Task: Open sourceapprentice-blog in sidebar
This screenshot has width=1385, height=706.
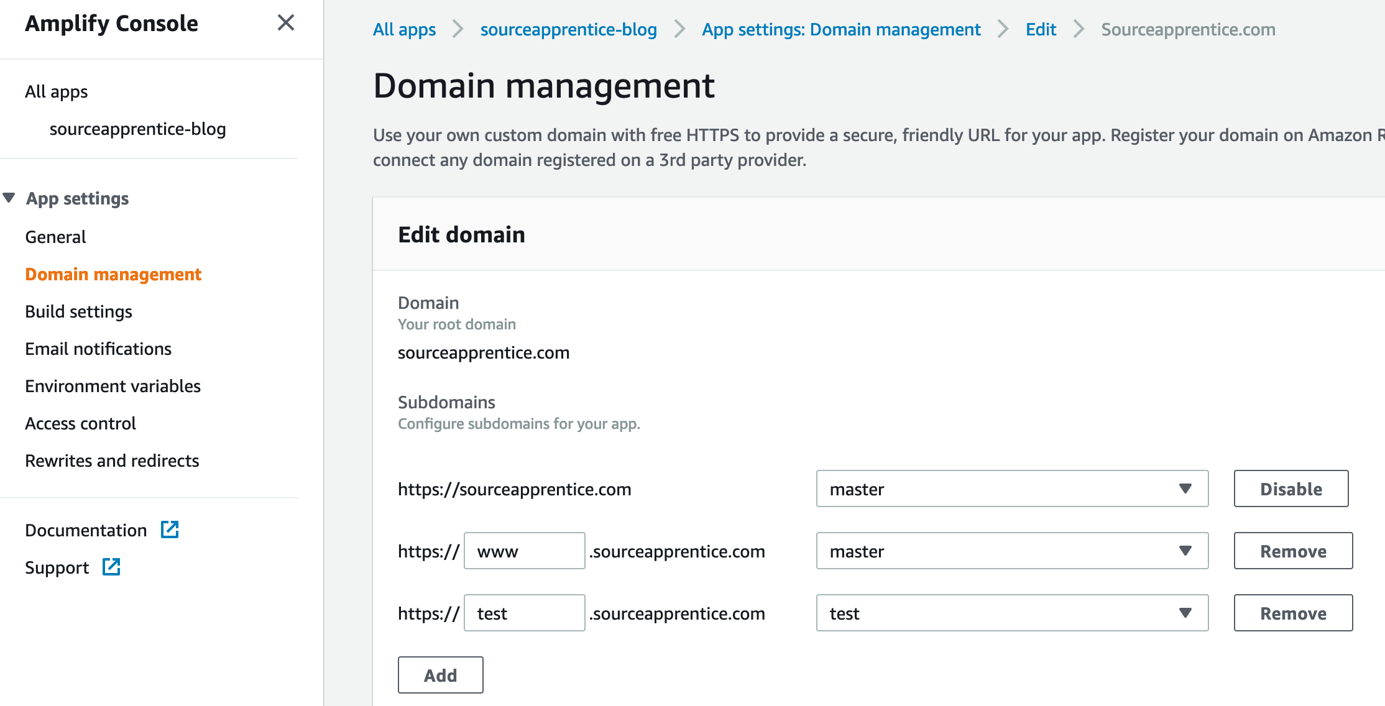Action: click(138, 129)
